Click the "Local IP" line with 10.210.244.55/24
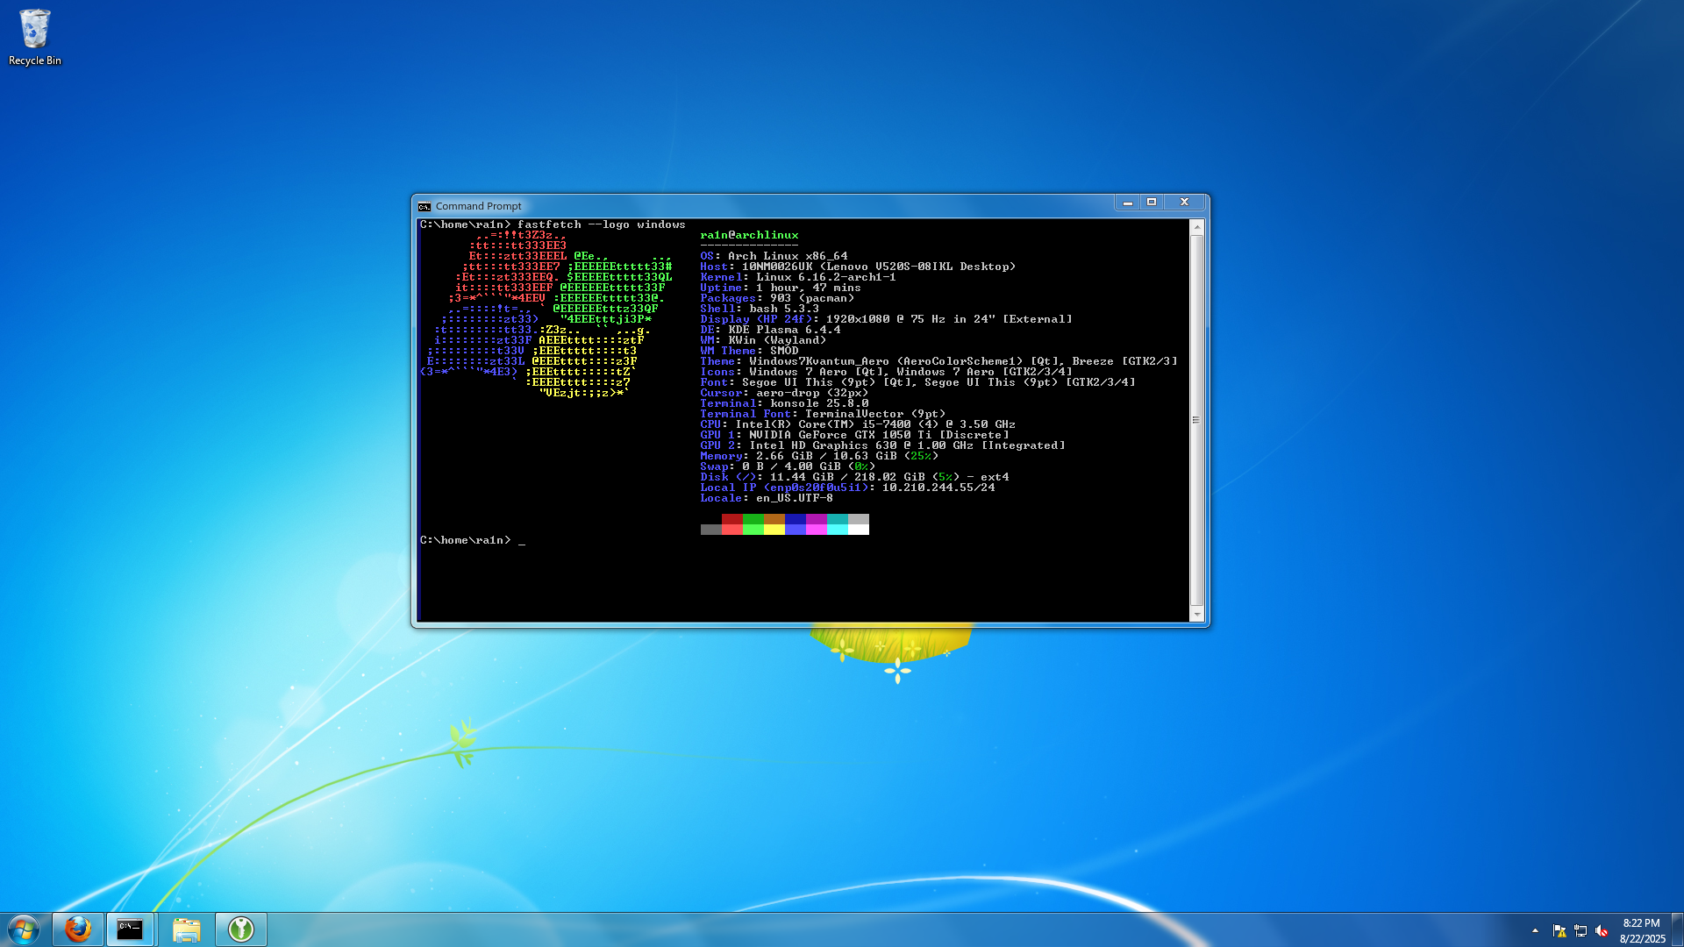This screenshot has height=947, width=1684. coord(847,488)
